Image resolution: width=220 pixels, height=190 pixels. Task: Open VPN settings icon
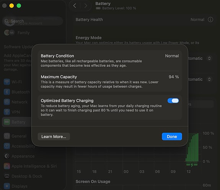coord(7,112)
